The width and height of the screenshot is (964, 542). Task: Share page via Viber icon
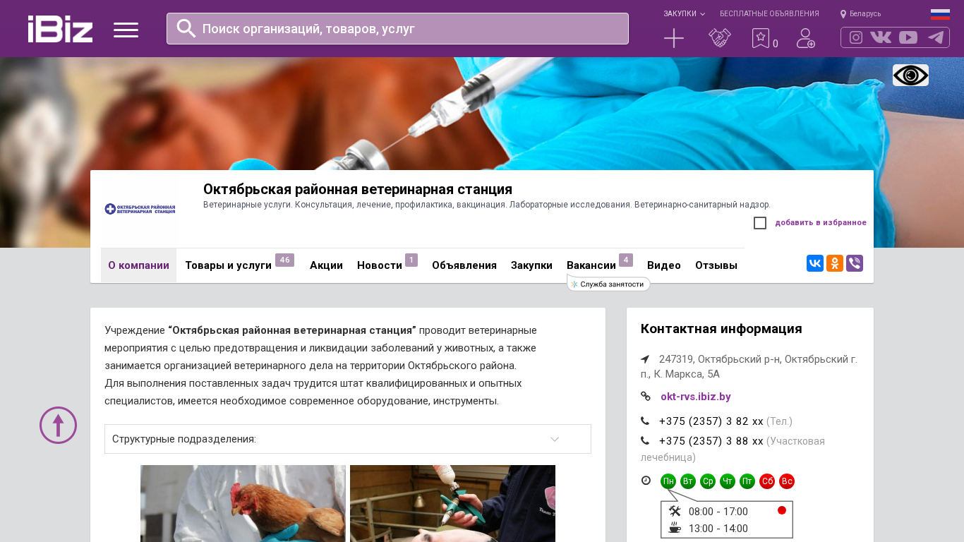(855, 263)
